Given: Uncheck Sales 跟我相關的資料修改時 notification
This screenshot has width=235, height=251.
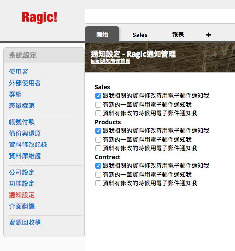Looking at the screenshot, I should 98,96.
